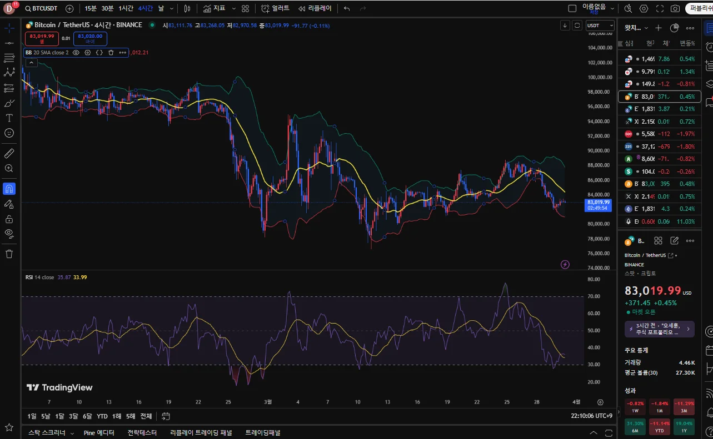The image size is (713, 439).
Task: Open BTCUSDT symbol search
Action: point(42,8)
